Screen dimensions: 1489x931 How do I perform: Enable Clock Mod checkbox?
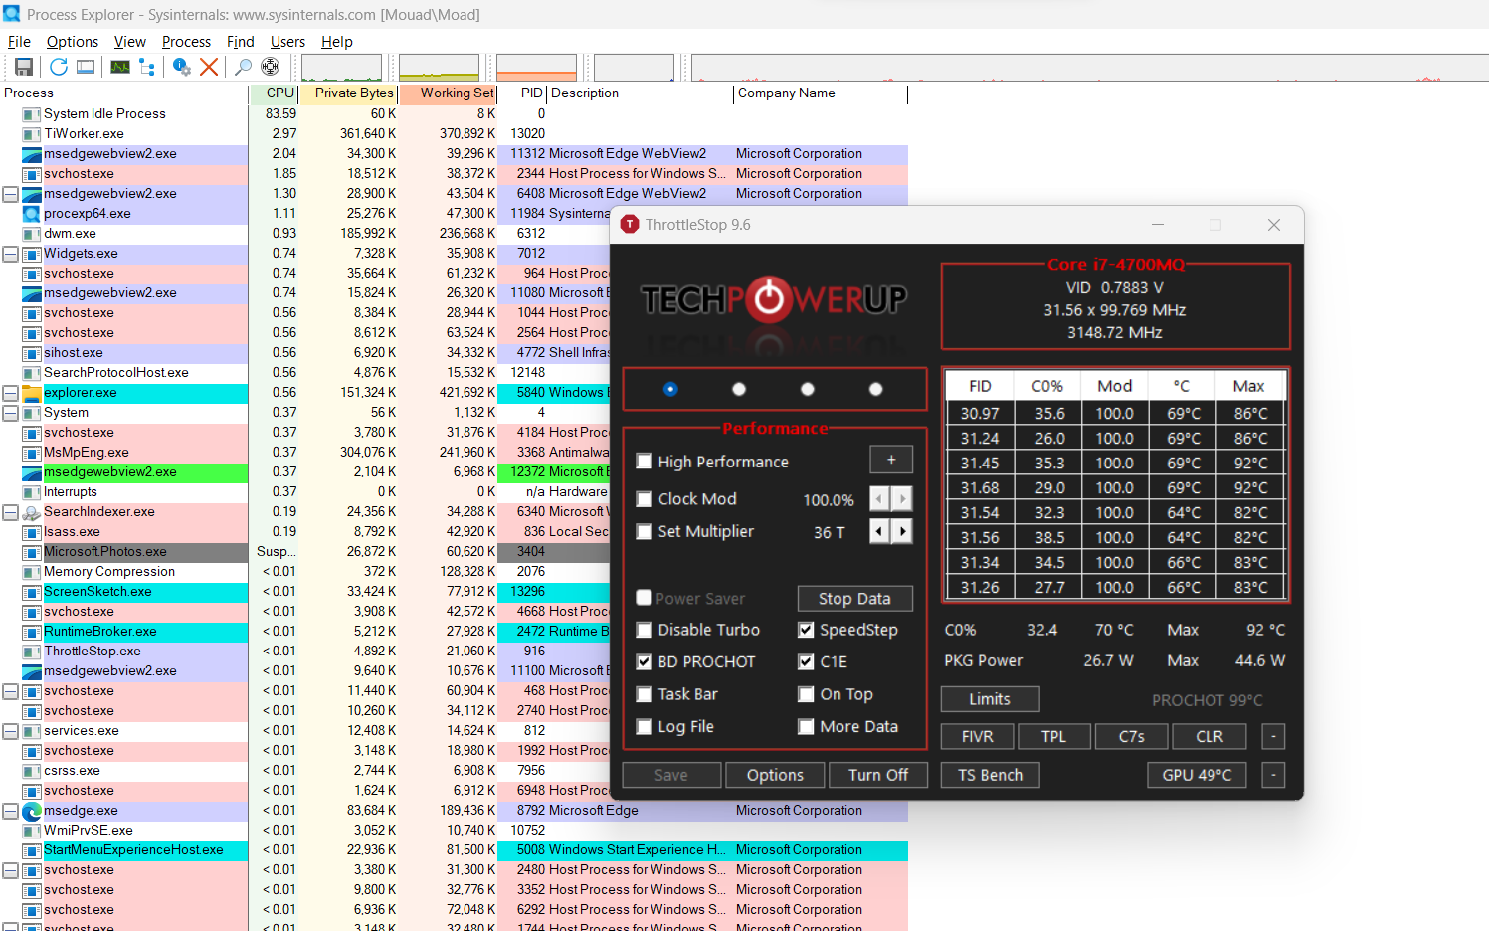645,499
